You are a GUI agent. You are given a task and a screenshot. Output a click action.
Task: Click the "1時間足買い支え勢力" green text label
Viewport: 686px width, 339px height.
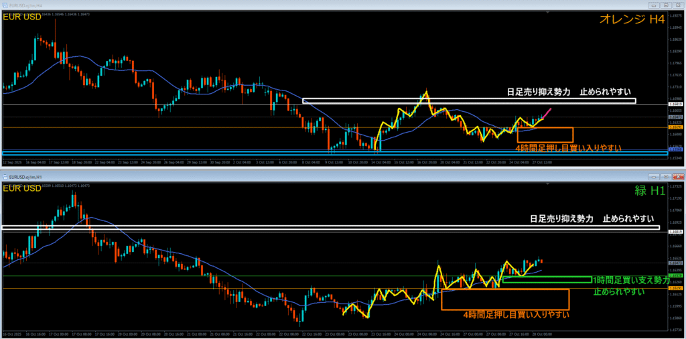[x=630, y=280]
